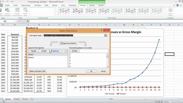Choose first chart style thumbnail
Image resolution: width=183 pixels, height=103 pixels.
click(65, 12)
